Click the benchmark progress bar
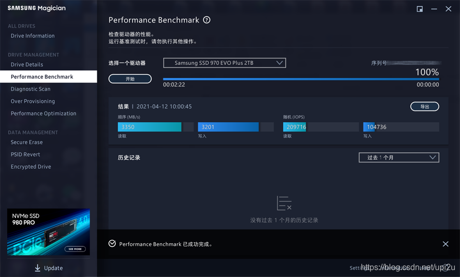The width and height of the screenshot is (460, 277). (x=301, y=79)
